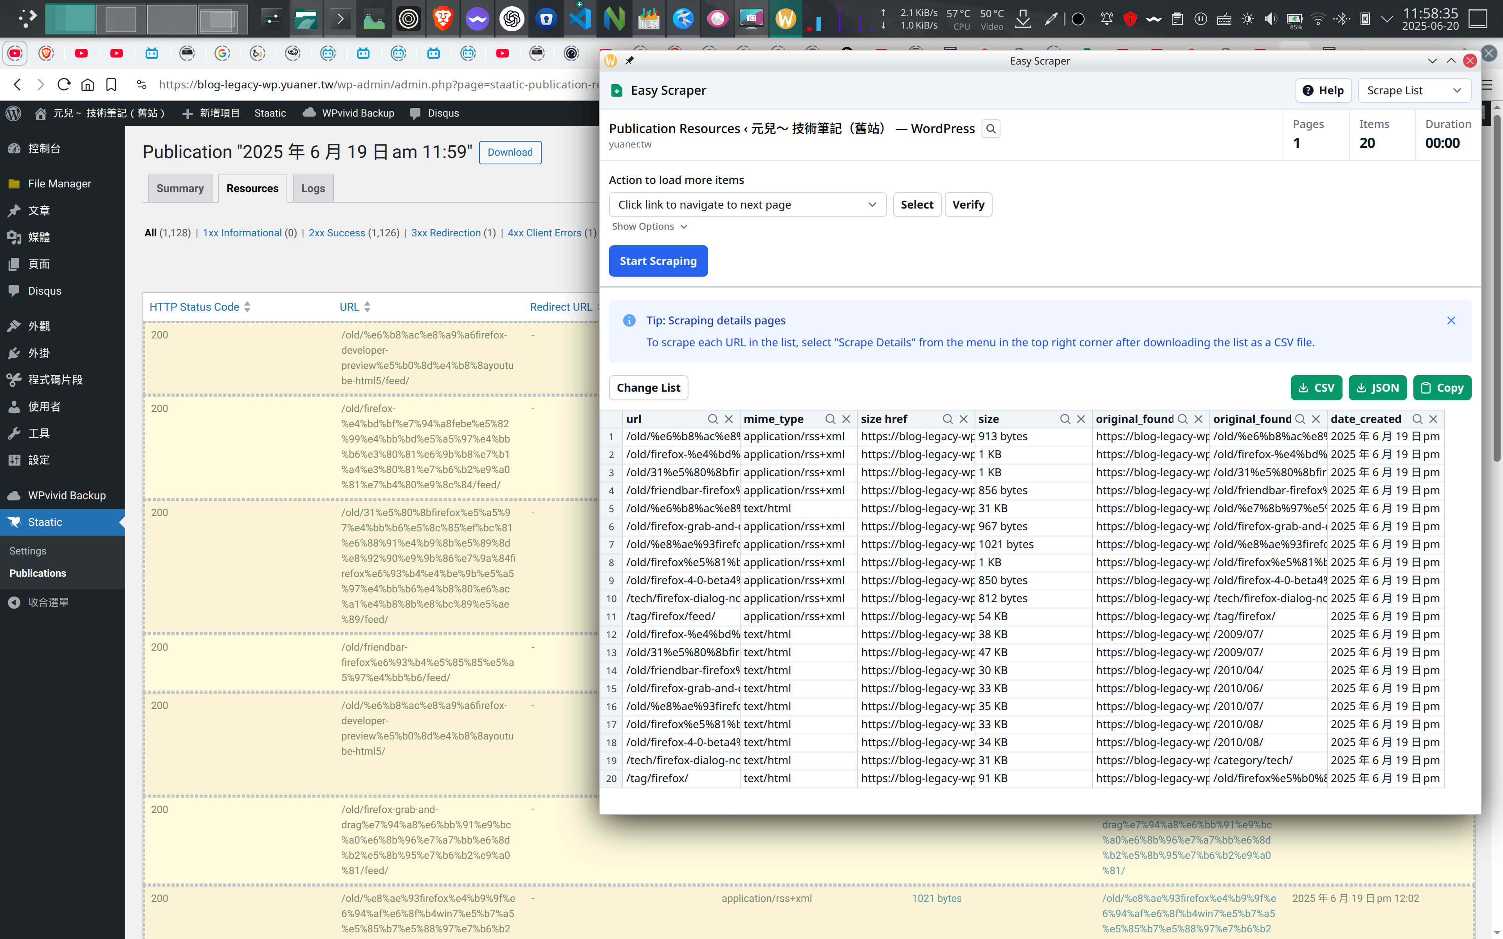Click the search icon beside the page title
The width and height of the screenshot is (1503, 939).
point(991,129)
